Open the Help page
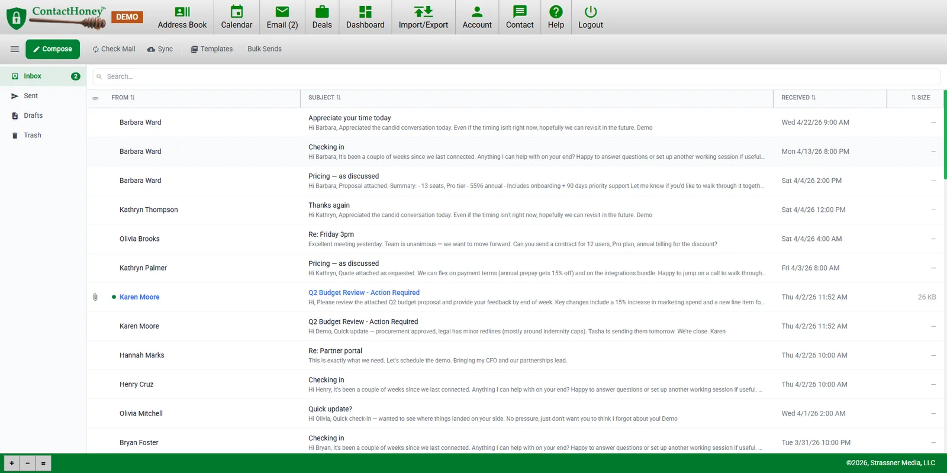947x473 pixels. click(556, 17)
